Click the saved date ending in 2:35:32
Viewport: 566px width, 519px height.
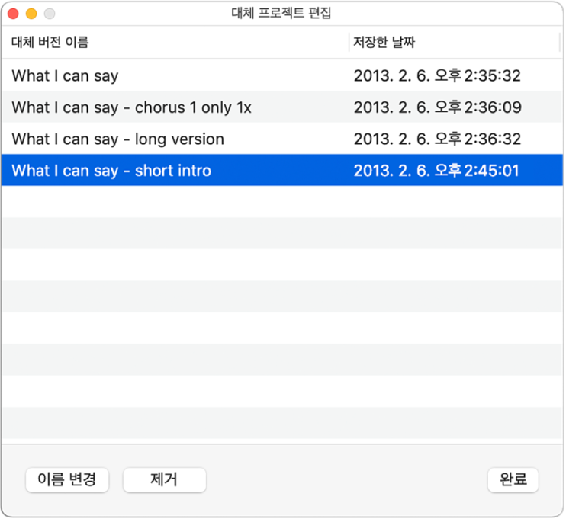point(437,75)
